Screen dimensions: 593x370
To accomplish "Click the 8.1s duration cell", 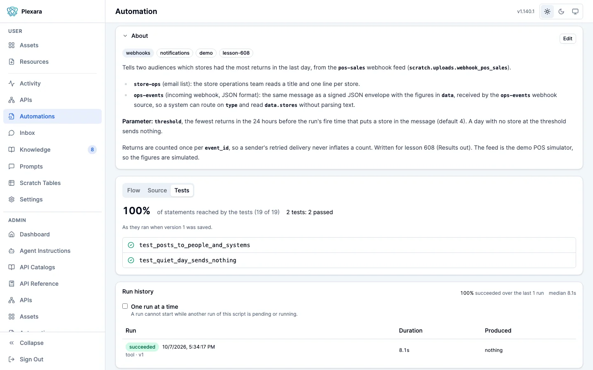I will tap(404, 350).
